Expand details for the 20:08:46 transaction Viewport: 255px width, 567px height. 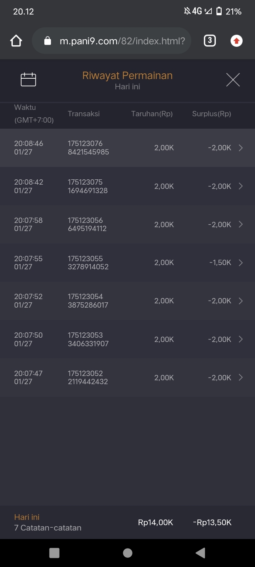coord(241,148)
